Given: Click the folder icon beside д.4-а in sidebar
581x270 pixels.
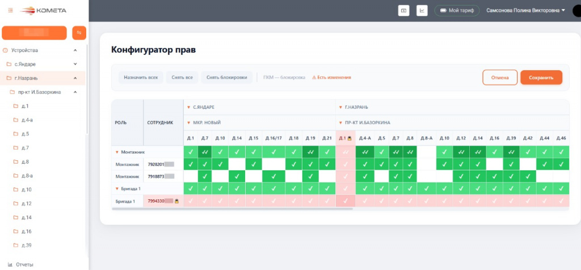Looking at the screenshot, I should click(x=16, y=120).
